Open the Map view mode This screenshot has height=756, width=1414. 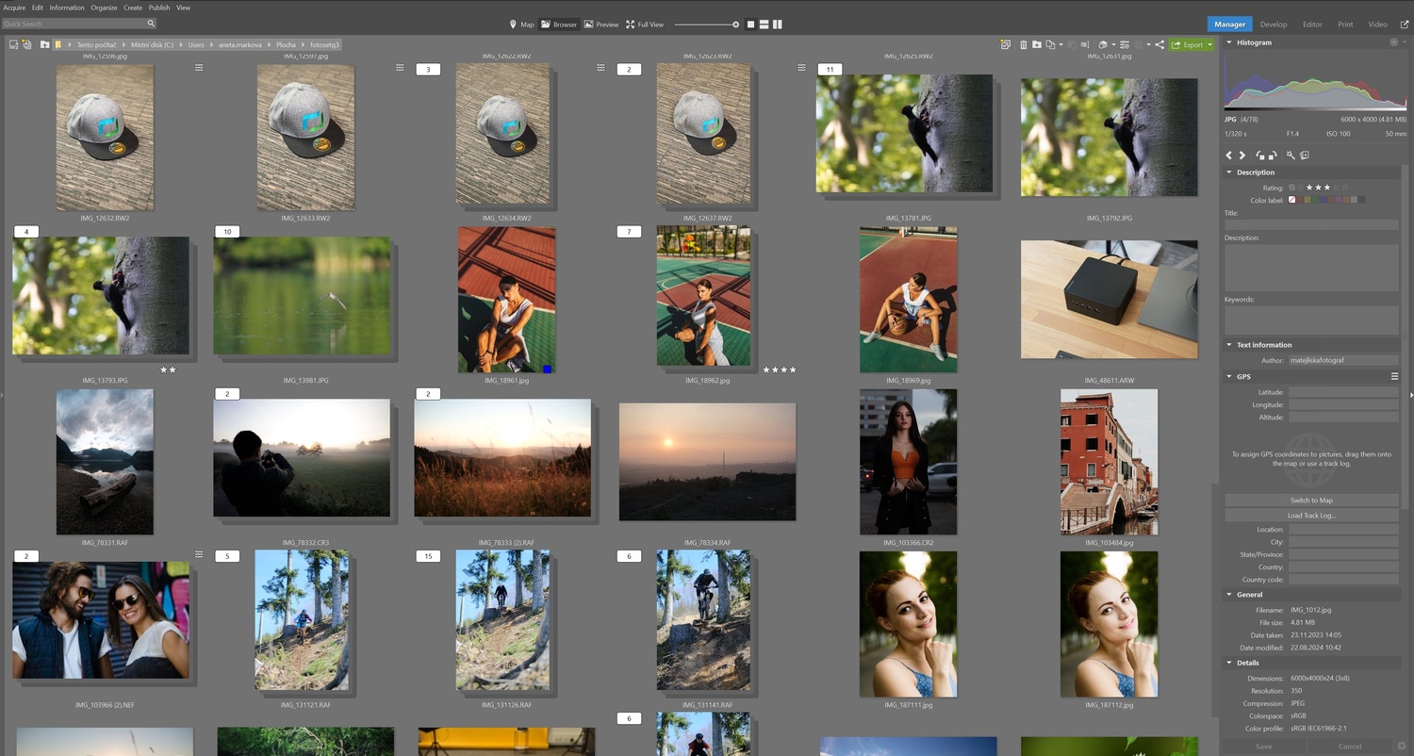pos(521,25)
